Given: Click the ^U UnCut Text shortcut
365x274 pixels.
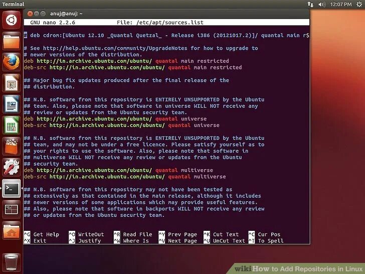Looking at the screenshot, I should pyautogui.click(x=225, y=241).
